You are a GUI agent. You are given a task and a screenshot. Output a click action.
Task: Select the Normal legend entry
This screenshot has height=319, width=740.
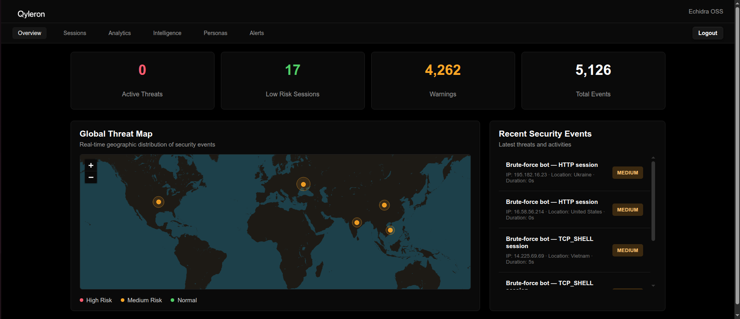(184, 300)
